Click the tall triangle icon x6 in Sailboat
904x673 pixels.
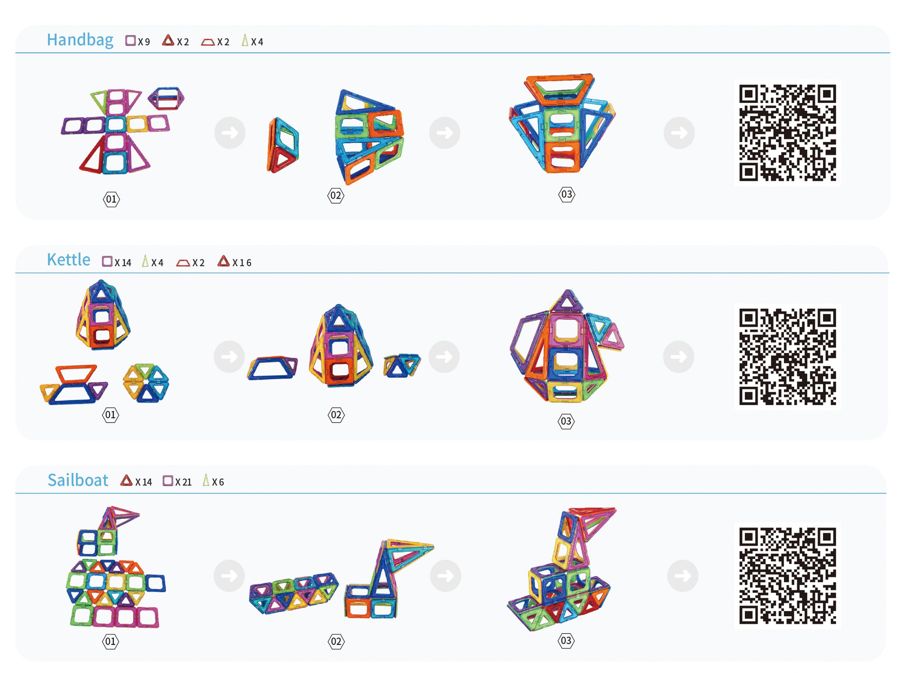click(206, 480)
